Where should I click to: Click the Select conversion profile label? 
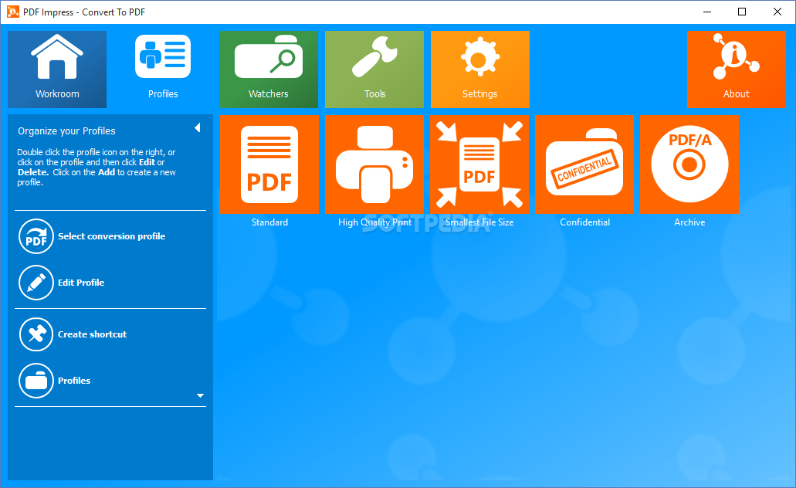click(x=112, y=236)
